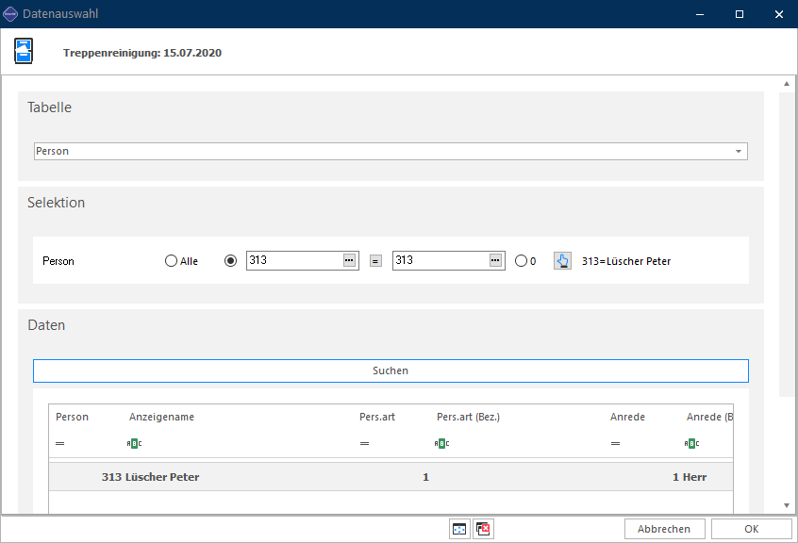Click the blue hand pointer selection icon

pos(562,261)
